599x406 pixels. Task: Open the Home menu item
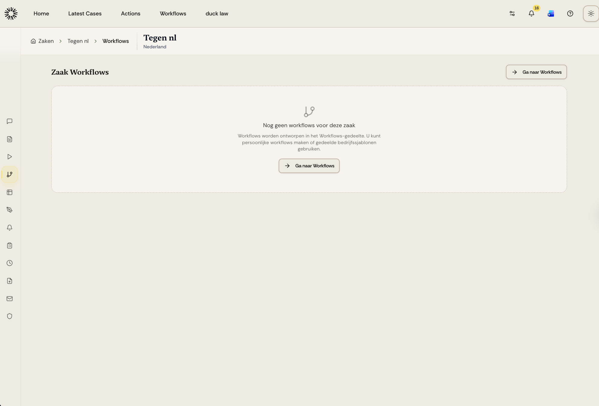click(41, 14)
